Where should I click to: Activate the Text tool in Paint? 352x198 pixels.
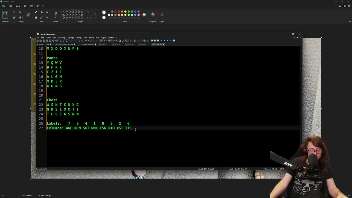47,12
